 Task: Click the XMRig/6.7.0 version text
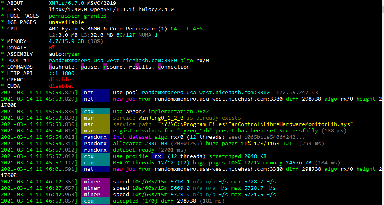[66, 3]
